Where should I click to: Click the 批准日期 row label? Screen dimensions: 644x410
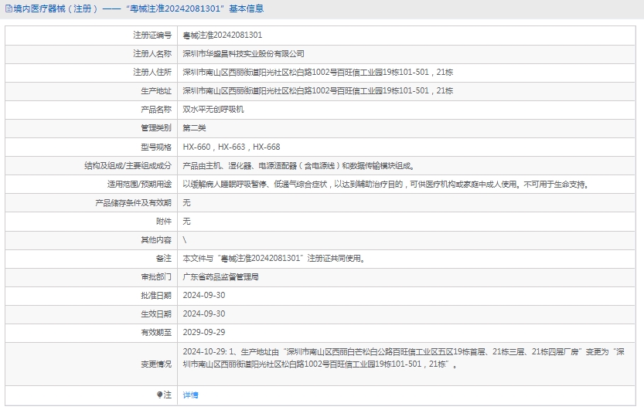[x=156, y=295]
